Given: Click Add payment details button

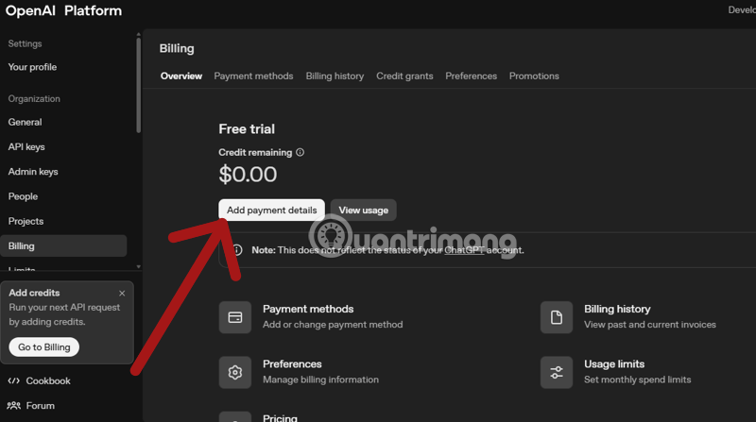Looking at the screenshot, I should pos(272,210).
